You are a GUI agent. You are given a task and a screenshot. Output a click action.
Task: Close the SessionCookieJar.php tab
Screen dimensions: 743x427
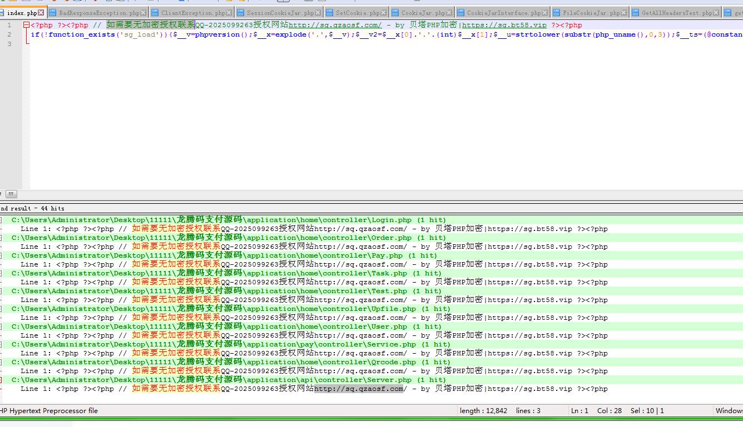[x=318, y=13]
